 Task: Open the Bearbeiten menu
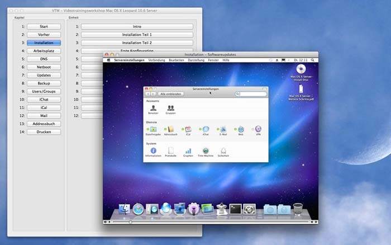[177, 60]
